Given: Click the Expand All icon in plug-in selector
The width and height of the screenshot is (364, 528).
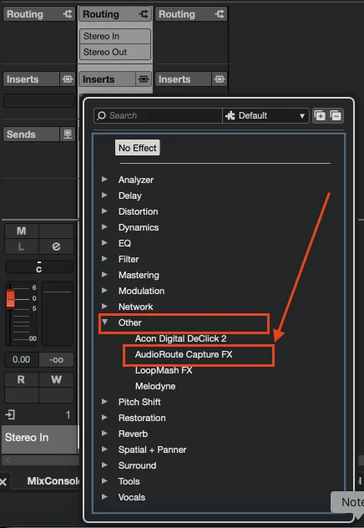Looking at the screenshot, I should point(320,115).
